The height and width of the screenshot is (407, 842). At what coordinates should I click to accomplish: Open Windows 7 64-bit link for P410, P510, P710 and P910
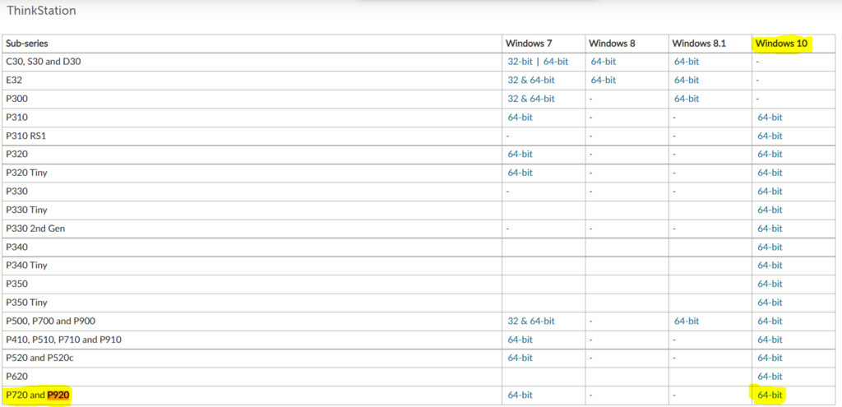[x=520, y=340]
